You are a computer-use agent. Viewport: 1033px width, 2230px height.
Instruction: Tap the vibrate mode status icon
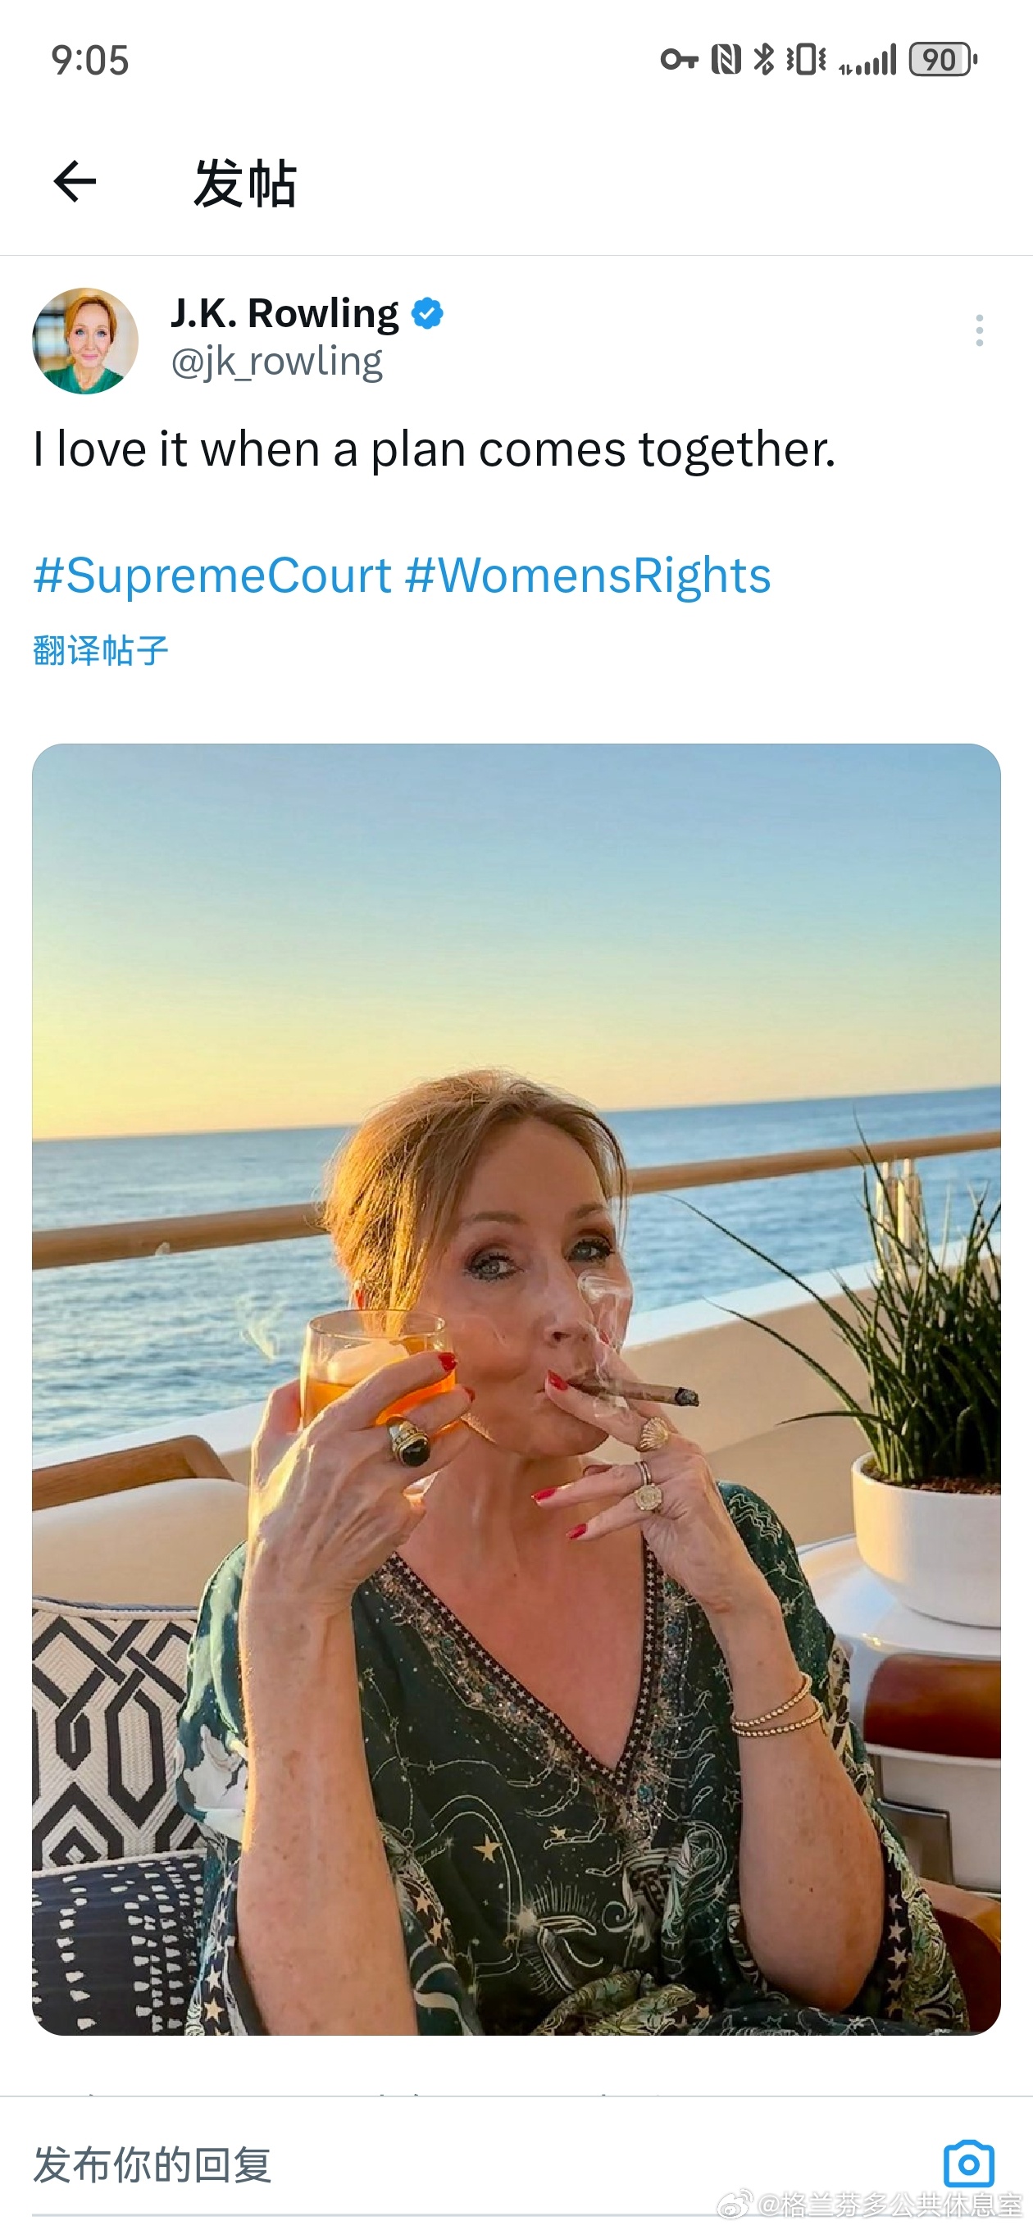point(806,60)
